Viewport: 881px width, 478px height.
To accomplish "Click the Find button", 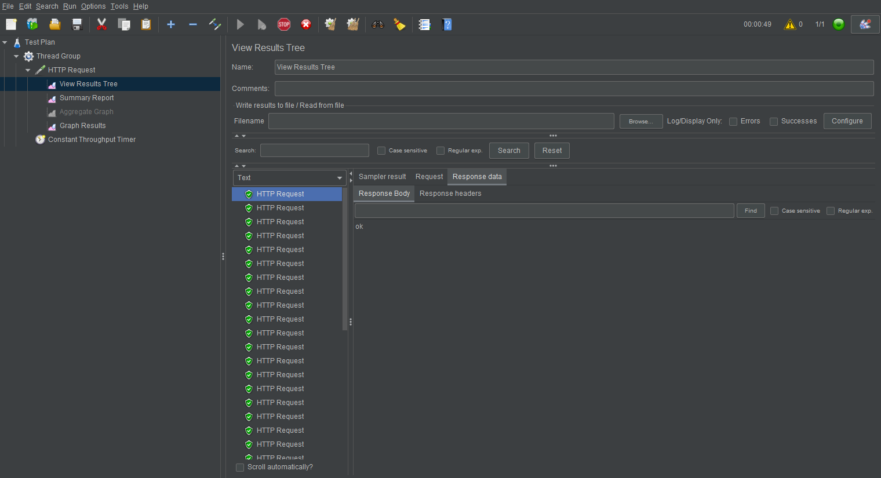I will [x=751, y=211].
